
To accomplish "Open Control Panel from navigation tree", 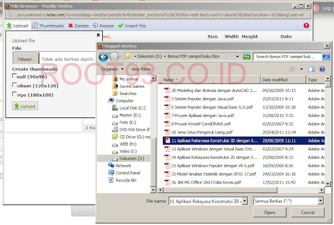I will point(124,173).
